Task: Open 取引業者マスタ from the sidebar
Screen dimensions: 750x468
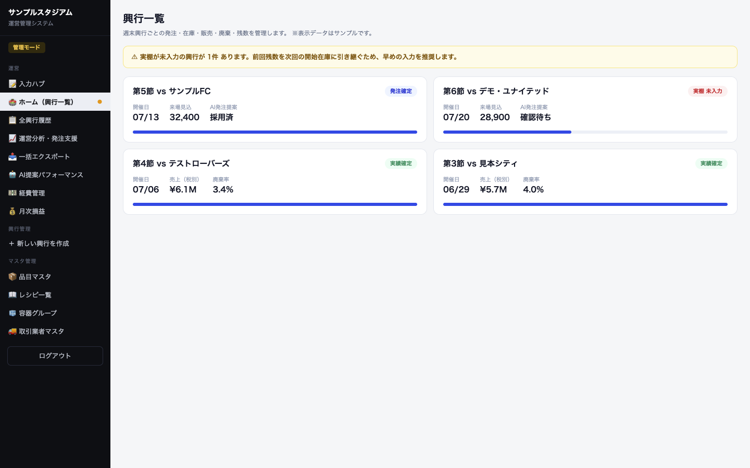Action: coord(55,331)
